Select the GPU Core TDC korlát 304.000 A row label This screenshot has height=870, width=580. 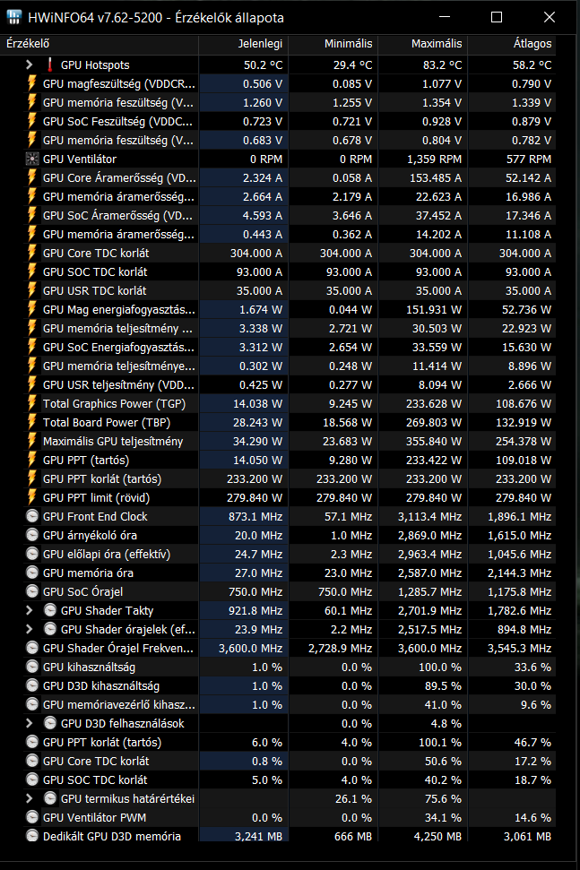[x=96, y=253]
